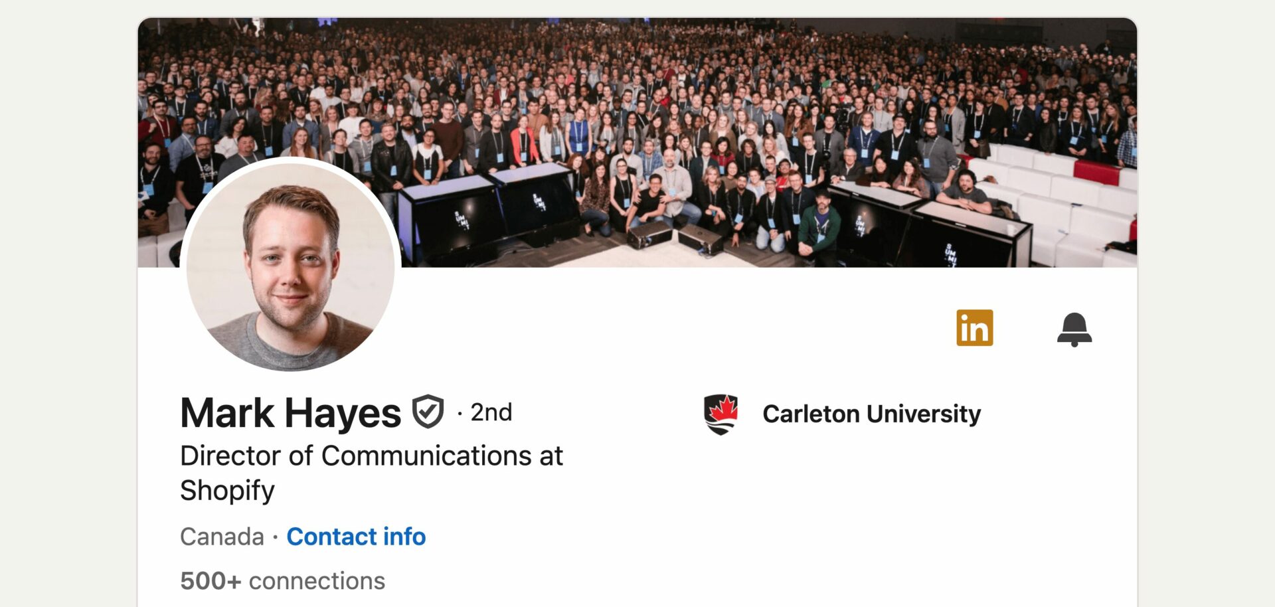Click the gold LinkedIn Premium badge icon
Image resolution: width=1275 pixels, height=607 pixels.
click(x=974, y=328)
